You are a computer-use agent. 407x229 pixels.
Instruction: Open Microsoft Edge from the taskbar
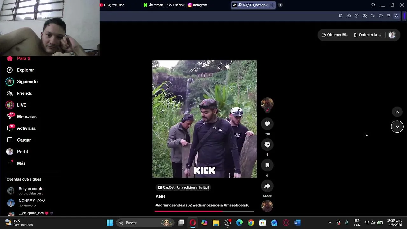pyautogui.click(x=239, y=223)
